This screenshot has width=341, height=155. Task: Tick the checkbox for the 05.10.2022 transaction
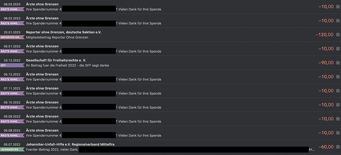click(x=338, y=105)
